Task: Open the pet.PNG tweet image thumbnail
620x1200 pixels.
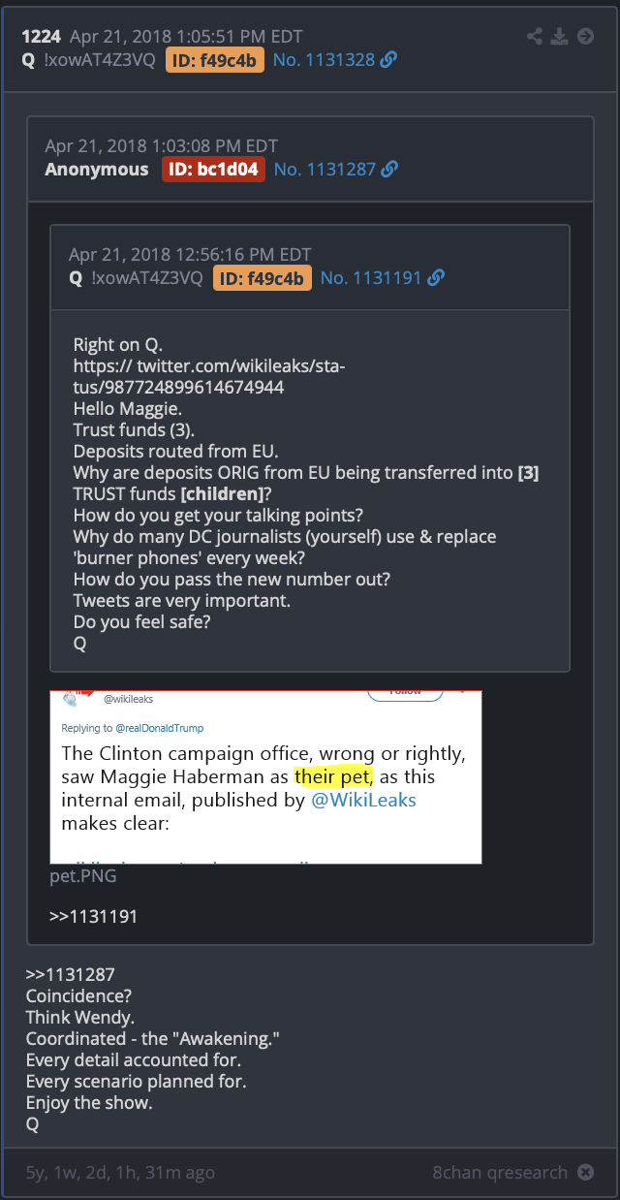Action: coord(265,776)
